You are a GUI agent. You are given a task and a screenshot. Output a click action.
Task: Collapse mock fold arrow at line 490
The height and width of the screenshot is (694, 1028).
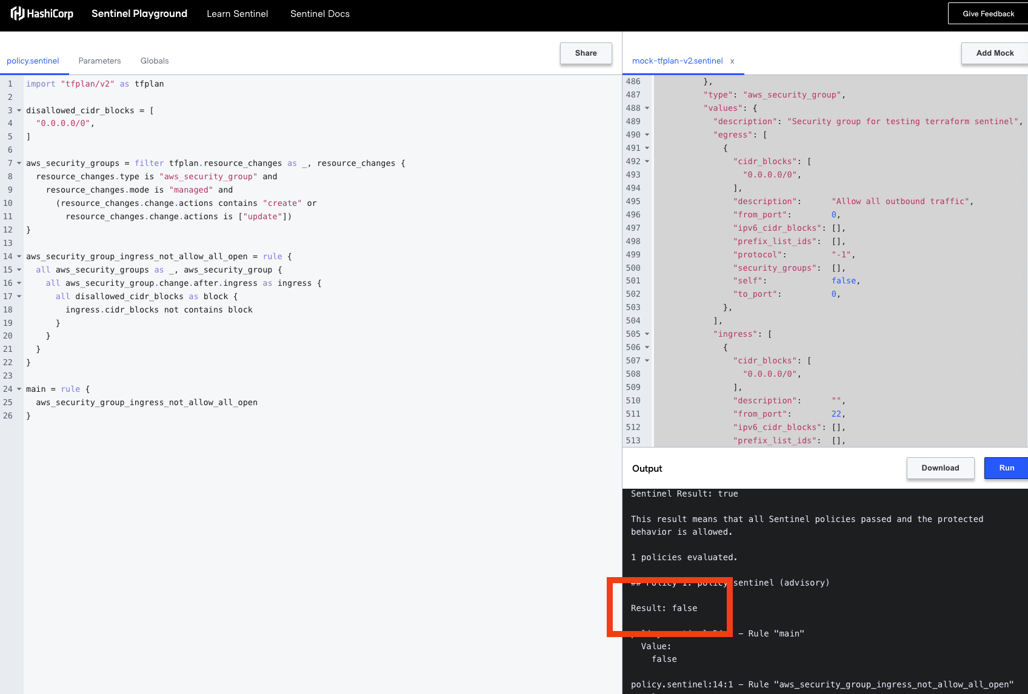coord(647,135)
